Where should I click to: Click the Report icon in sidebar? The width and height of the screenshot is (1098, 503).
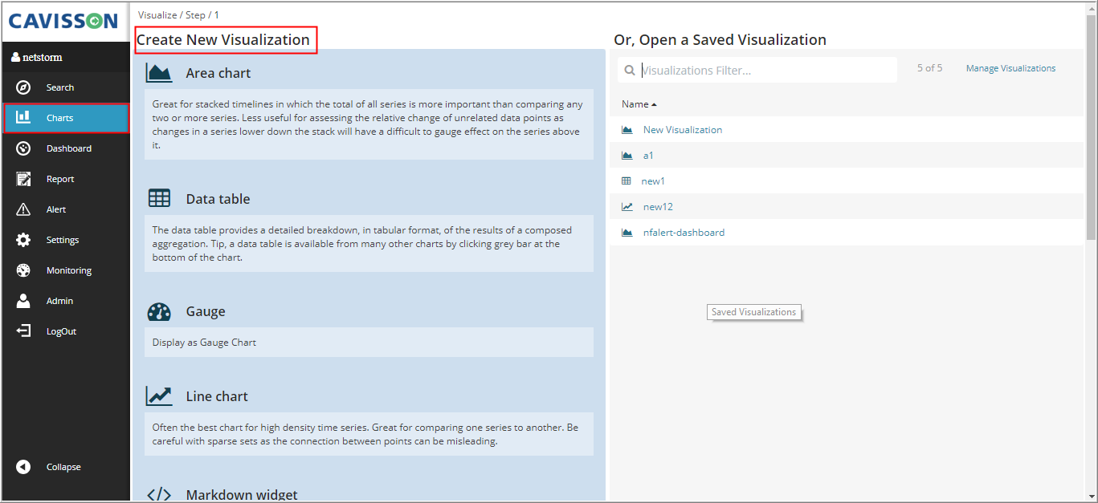[23, 179]
